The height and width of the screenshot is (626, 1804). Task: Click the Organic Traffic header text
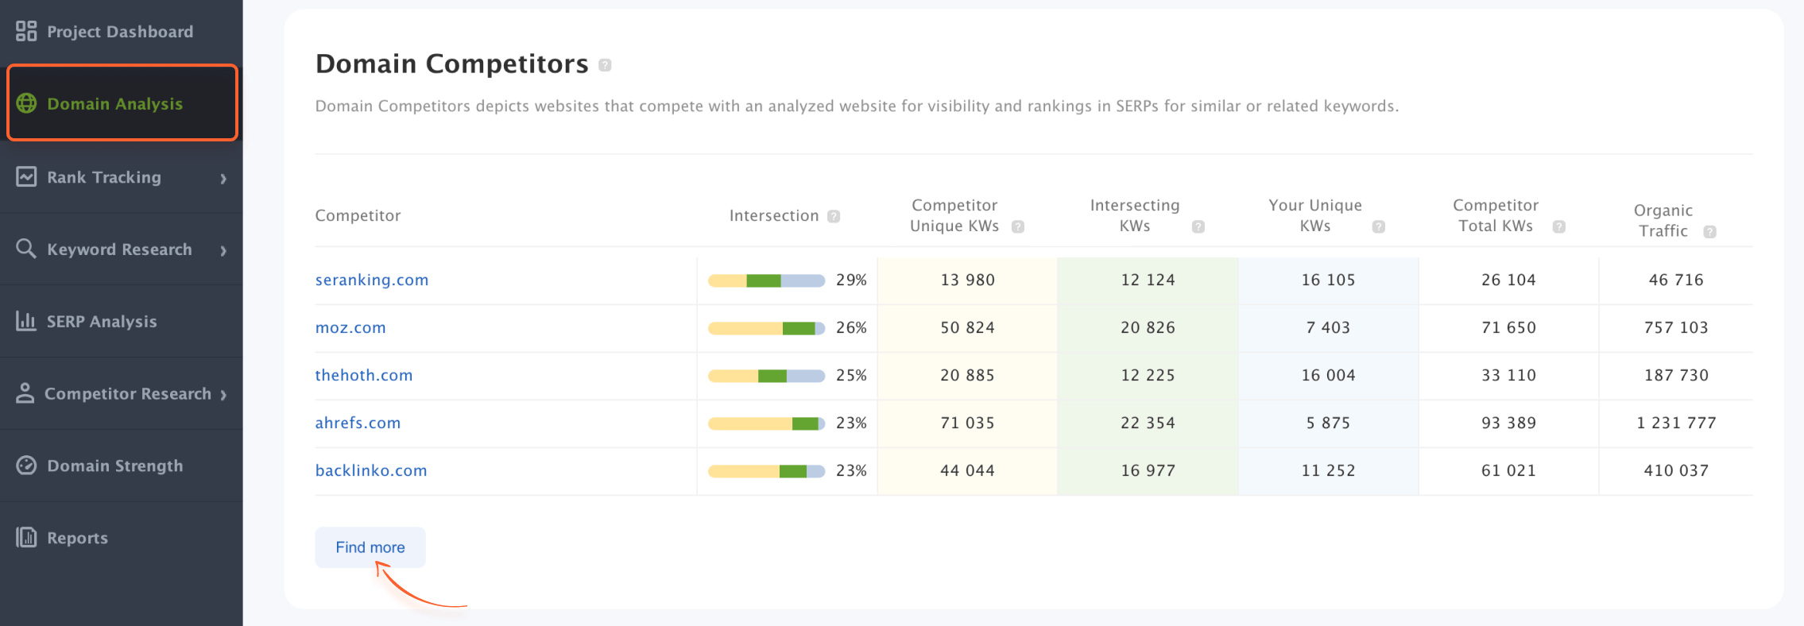[1663, 221]
